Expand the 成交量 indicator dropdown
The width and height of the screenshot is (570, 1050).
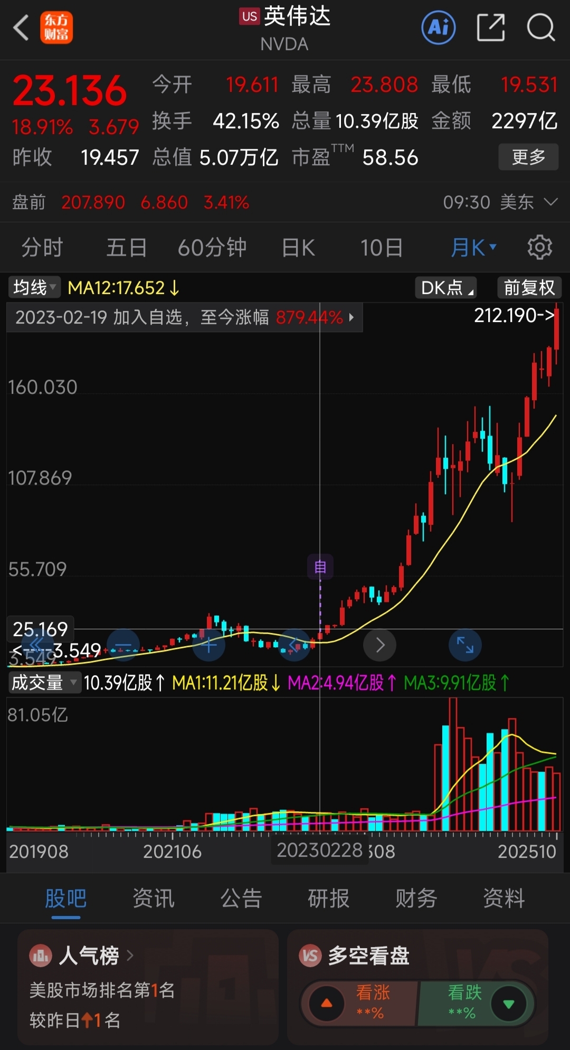point(44,683)
